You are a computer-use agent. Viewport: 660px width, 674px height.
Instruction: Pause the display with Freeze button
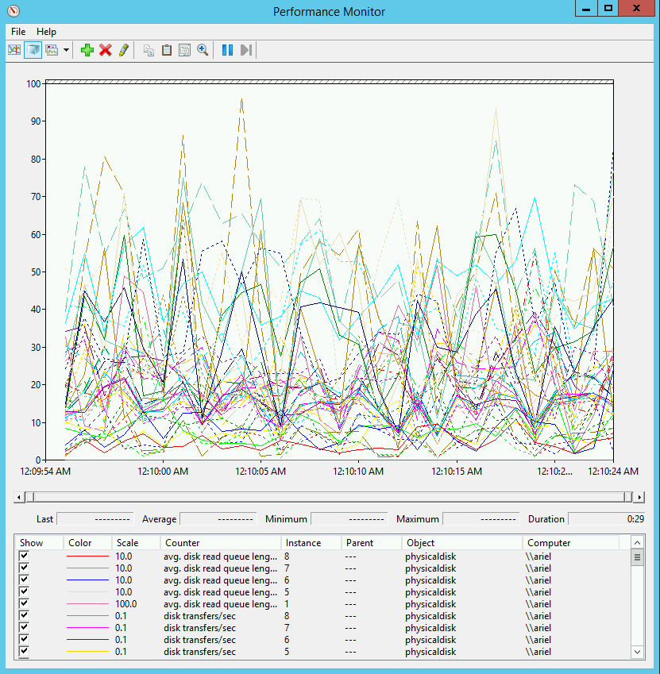(227, 50)
